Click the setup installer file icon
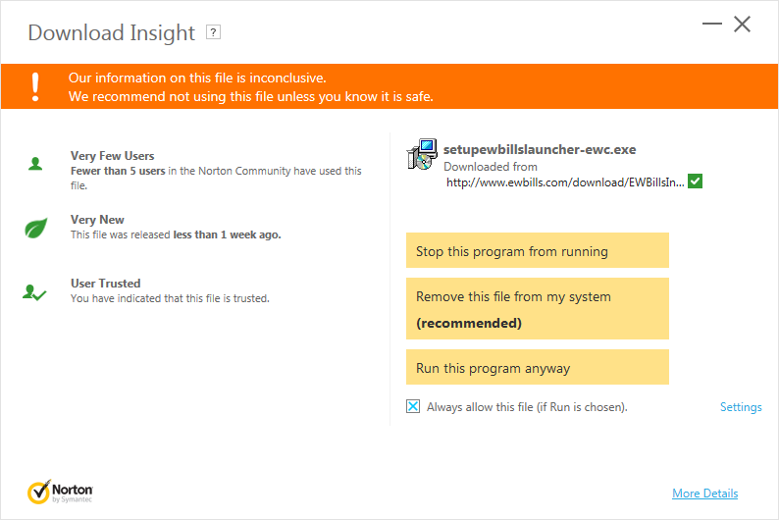 coord(422,154)
